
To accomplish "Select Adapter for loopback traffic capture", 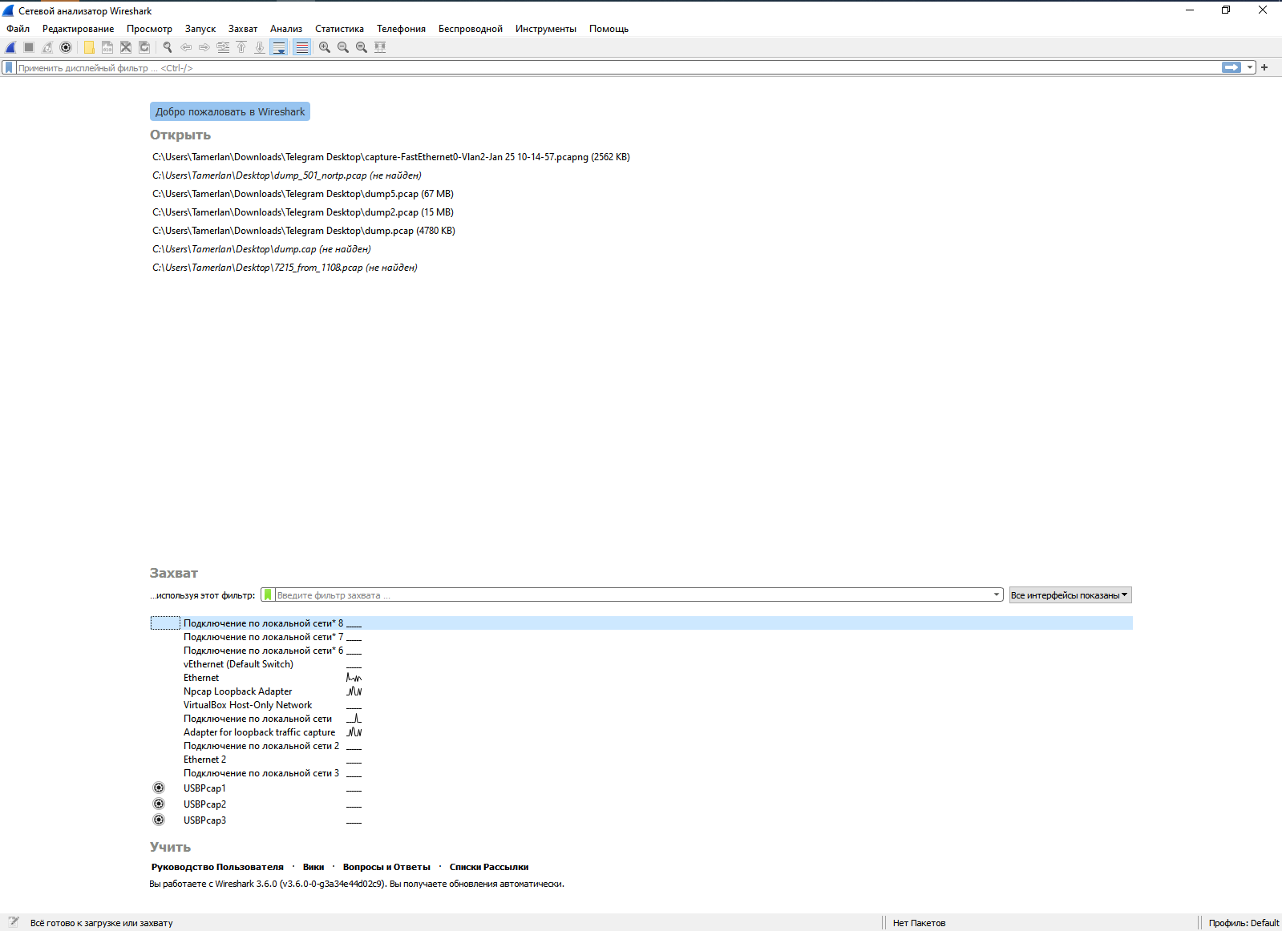I will coord(641,732).
